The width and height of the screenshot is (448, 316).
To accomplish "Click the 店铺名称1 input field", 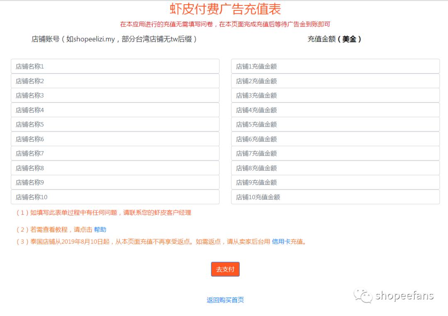I will (x=115, y=66).
